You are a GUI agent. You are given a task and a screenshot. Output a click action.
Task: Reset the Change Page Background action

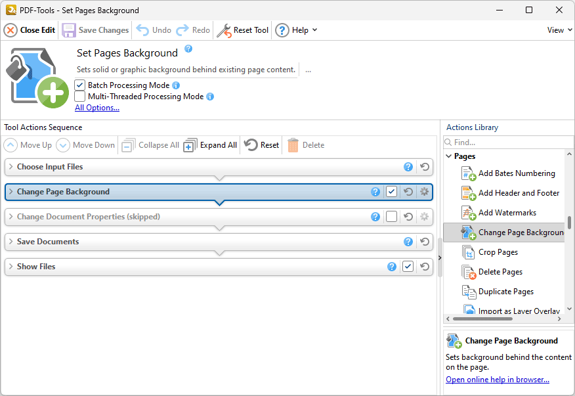[x=408, y=192]
